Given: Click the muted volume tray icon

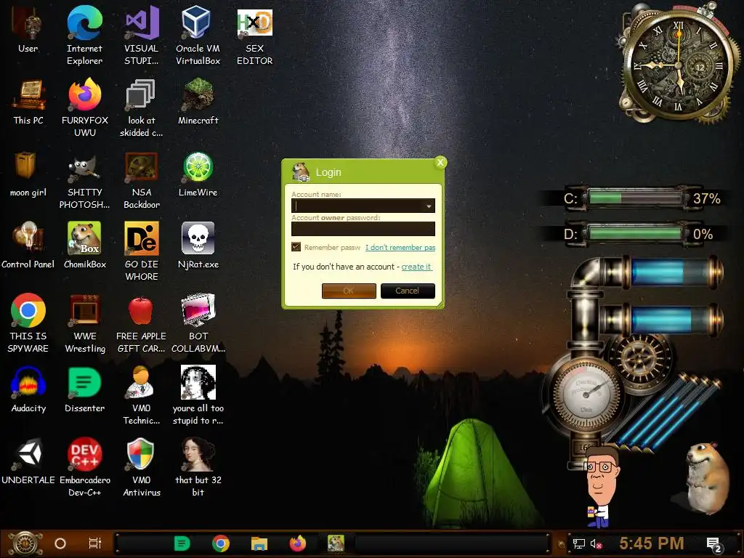Looking at the screenshot, I should (x=596, y=543).
